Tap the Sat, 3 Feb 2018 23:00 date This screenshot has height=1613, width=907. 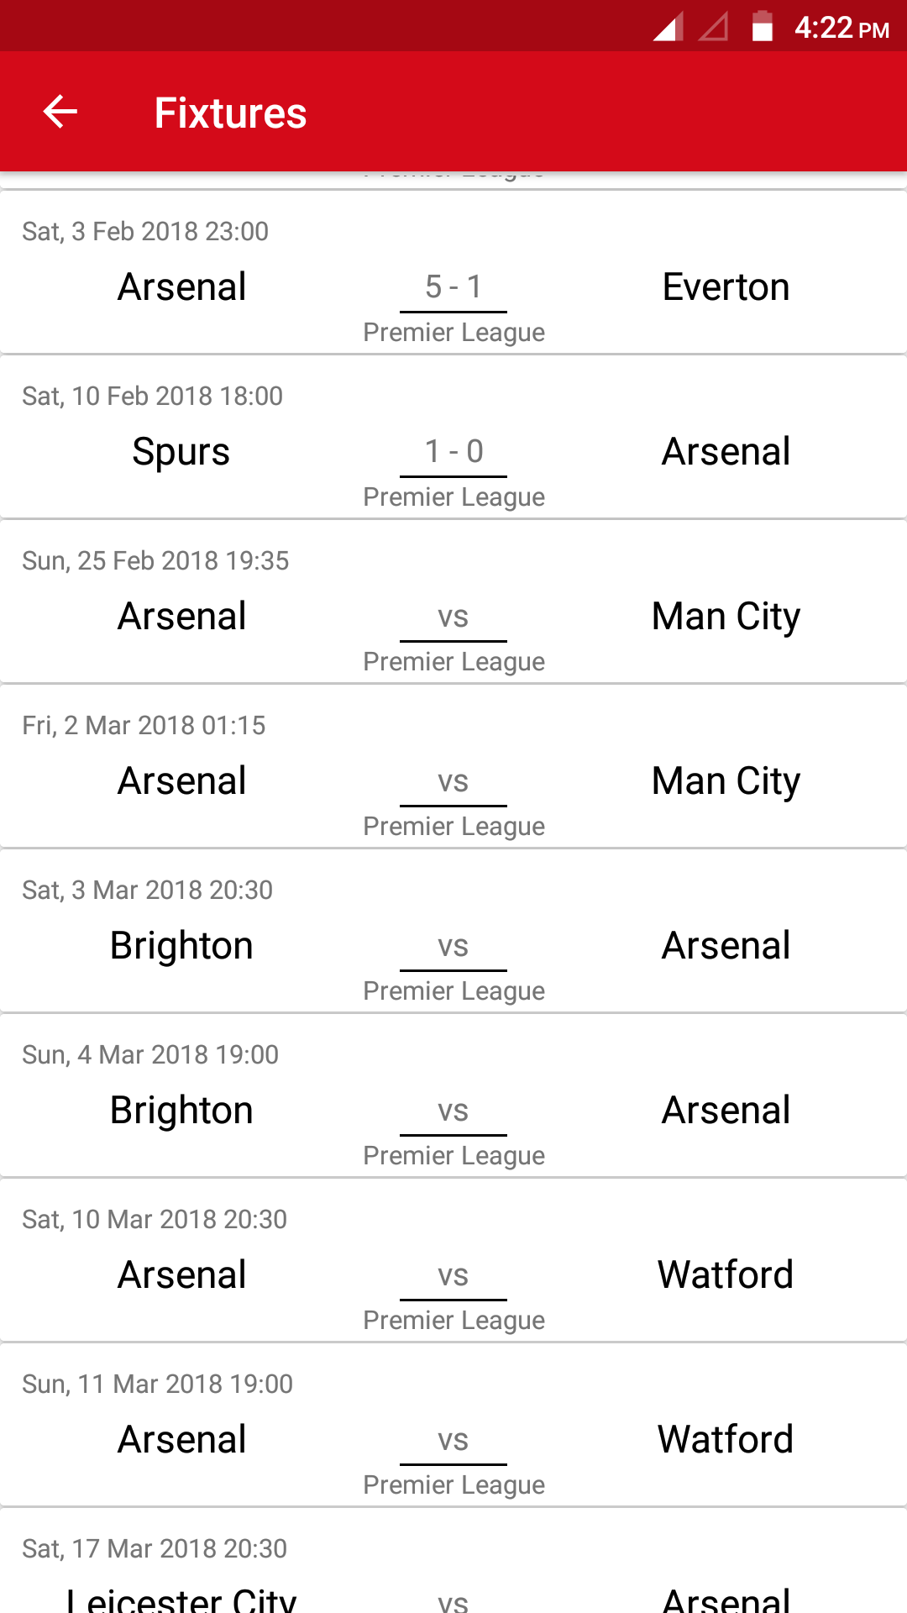(x=145, y=232)
